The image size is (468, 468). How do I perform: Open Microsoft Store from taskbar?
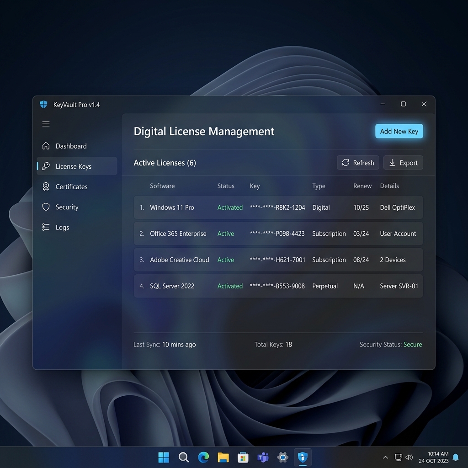[x=243, y=457]
